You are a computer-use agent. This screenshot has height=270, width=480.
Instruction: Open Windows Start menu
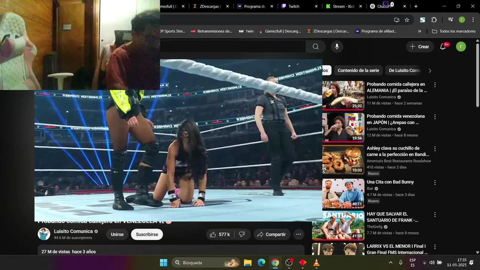pos(164,262)
